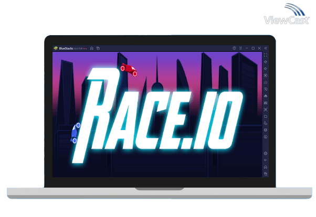The image size is (316, 217).
Task: Click the BlueStacks title text
Action: pos(66,48)
